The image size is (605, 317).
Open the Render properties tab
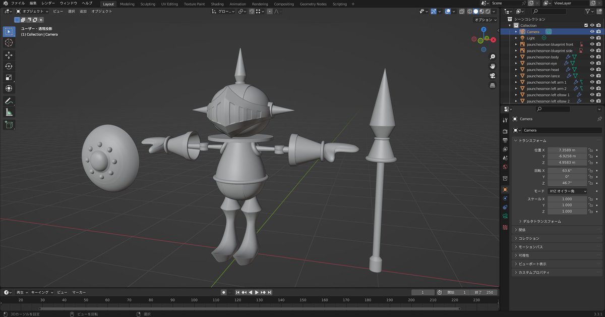505,132
